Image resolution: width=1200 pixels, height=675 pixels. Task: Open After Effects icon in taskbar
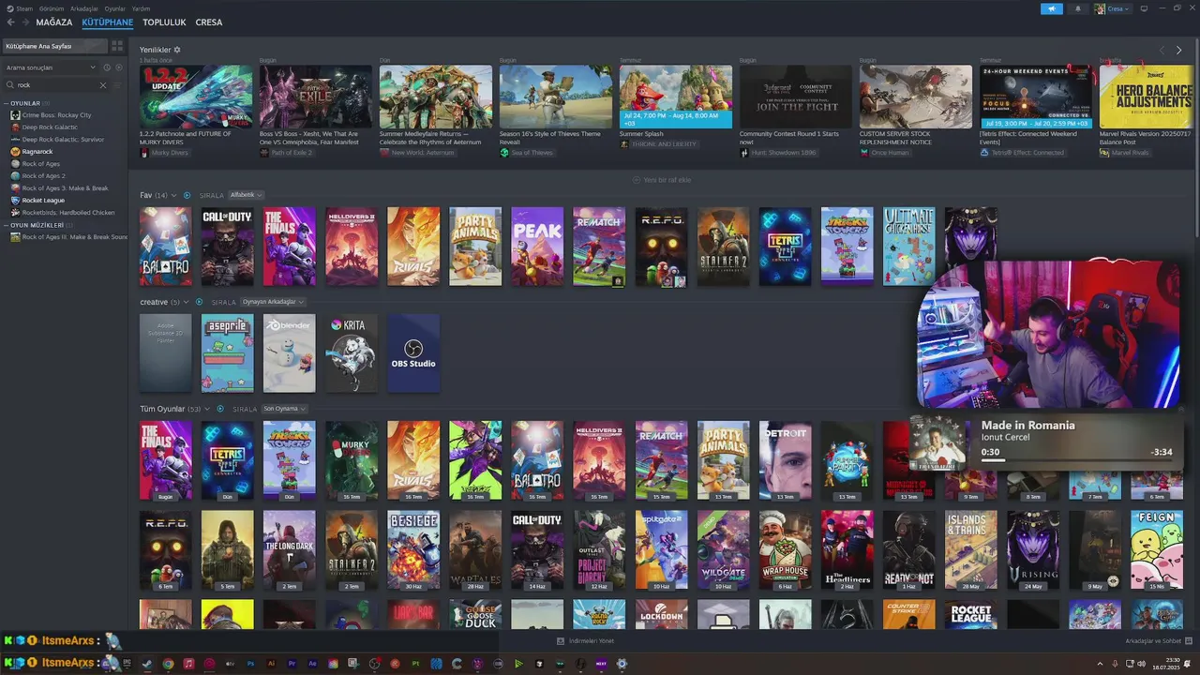pyautogui.click(x=312, y=664)
